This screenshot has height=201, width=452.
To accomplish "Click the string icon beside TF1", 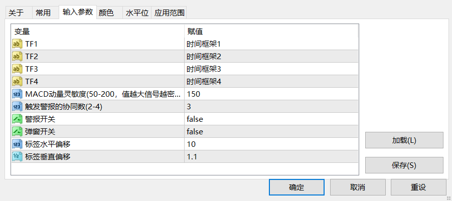I will click(x=17, y=44).
